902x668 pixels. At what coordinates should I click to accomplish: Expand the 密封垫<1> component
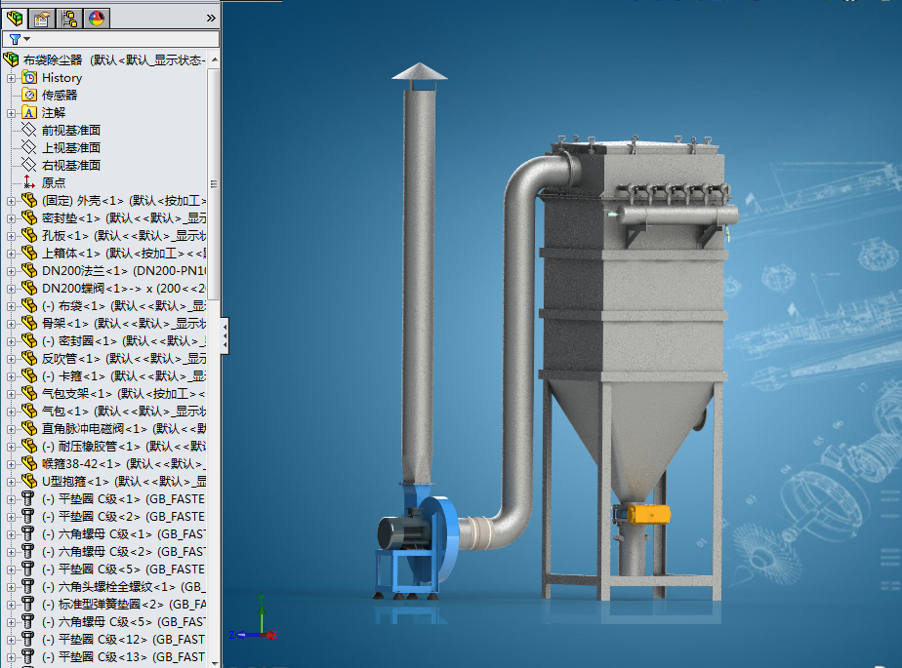coord(11,219)
